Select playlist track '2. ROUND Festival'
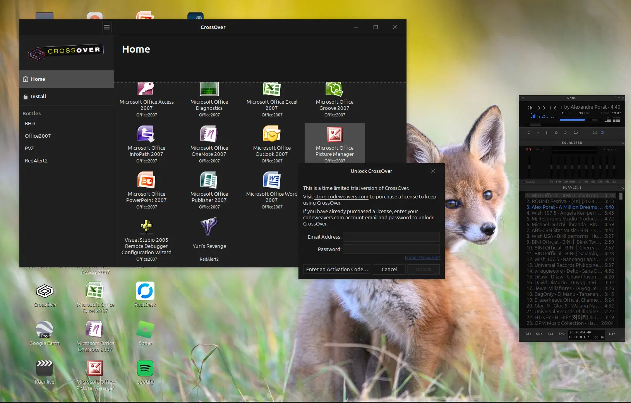The height and width of the screenshot is (403, 631). [x=570, y=201]
